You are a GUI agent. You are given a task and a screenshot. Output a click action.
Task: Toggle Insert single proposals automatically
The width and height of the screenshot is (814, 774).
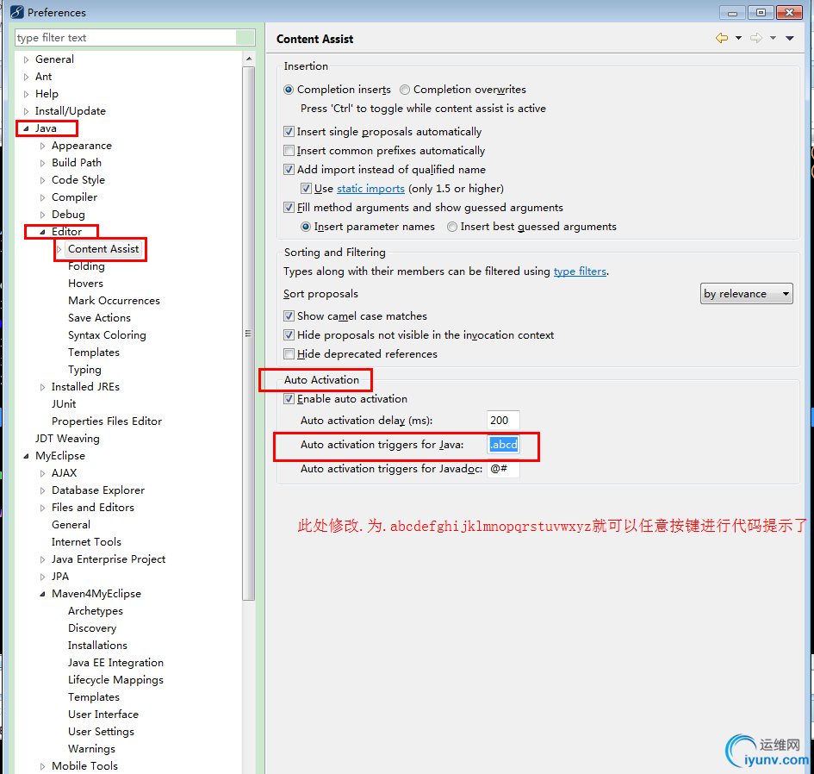289,132
